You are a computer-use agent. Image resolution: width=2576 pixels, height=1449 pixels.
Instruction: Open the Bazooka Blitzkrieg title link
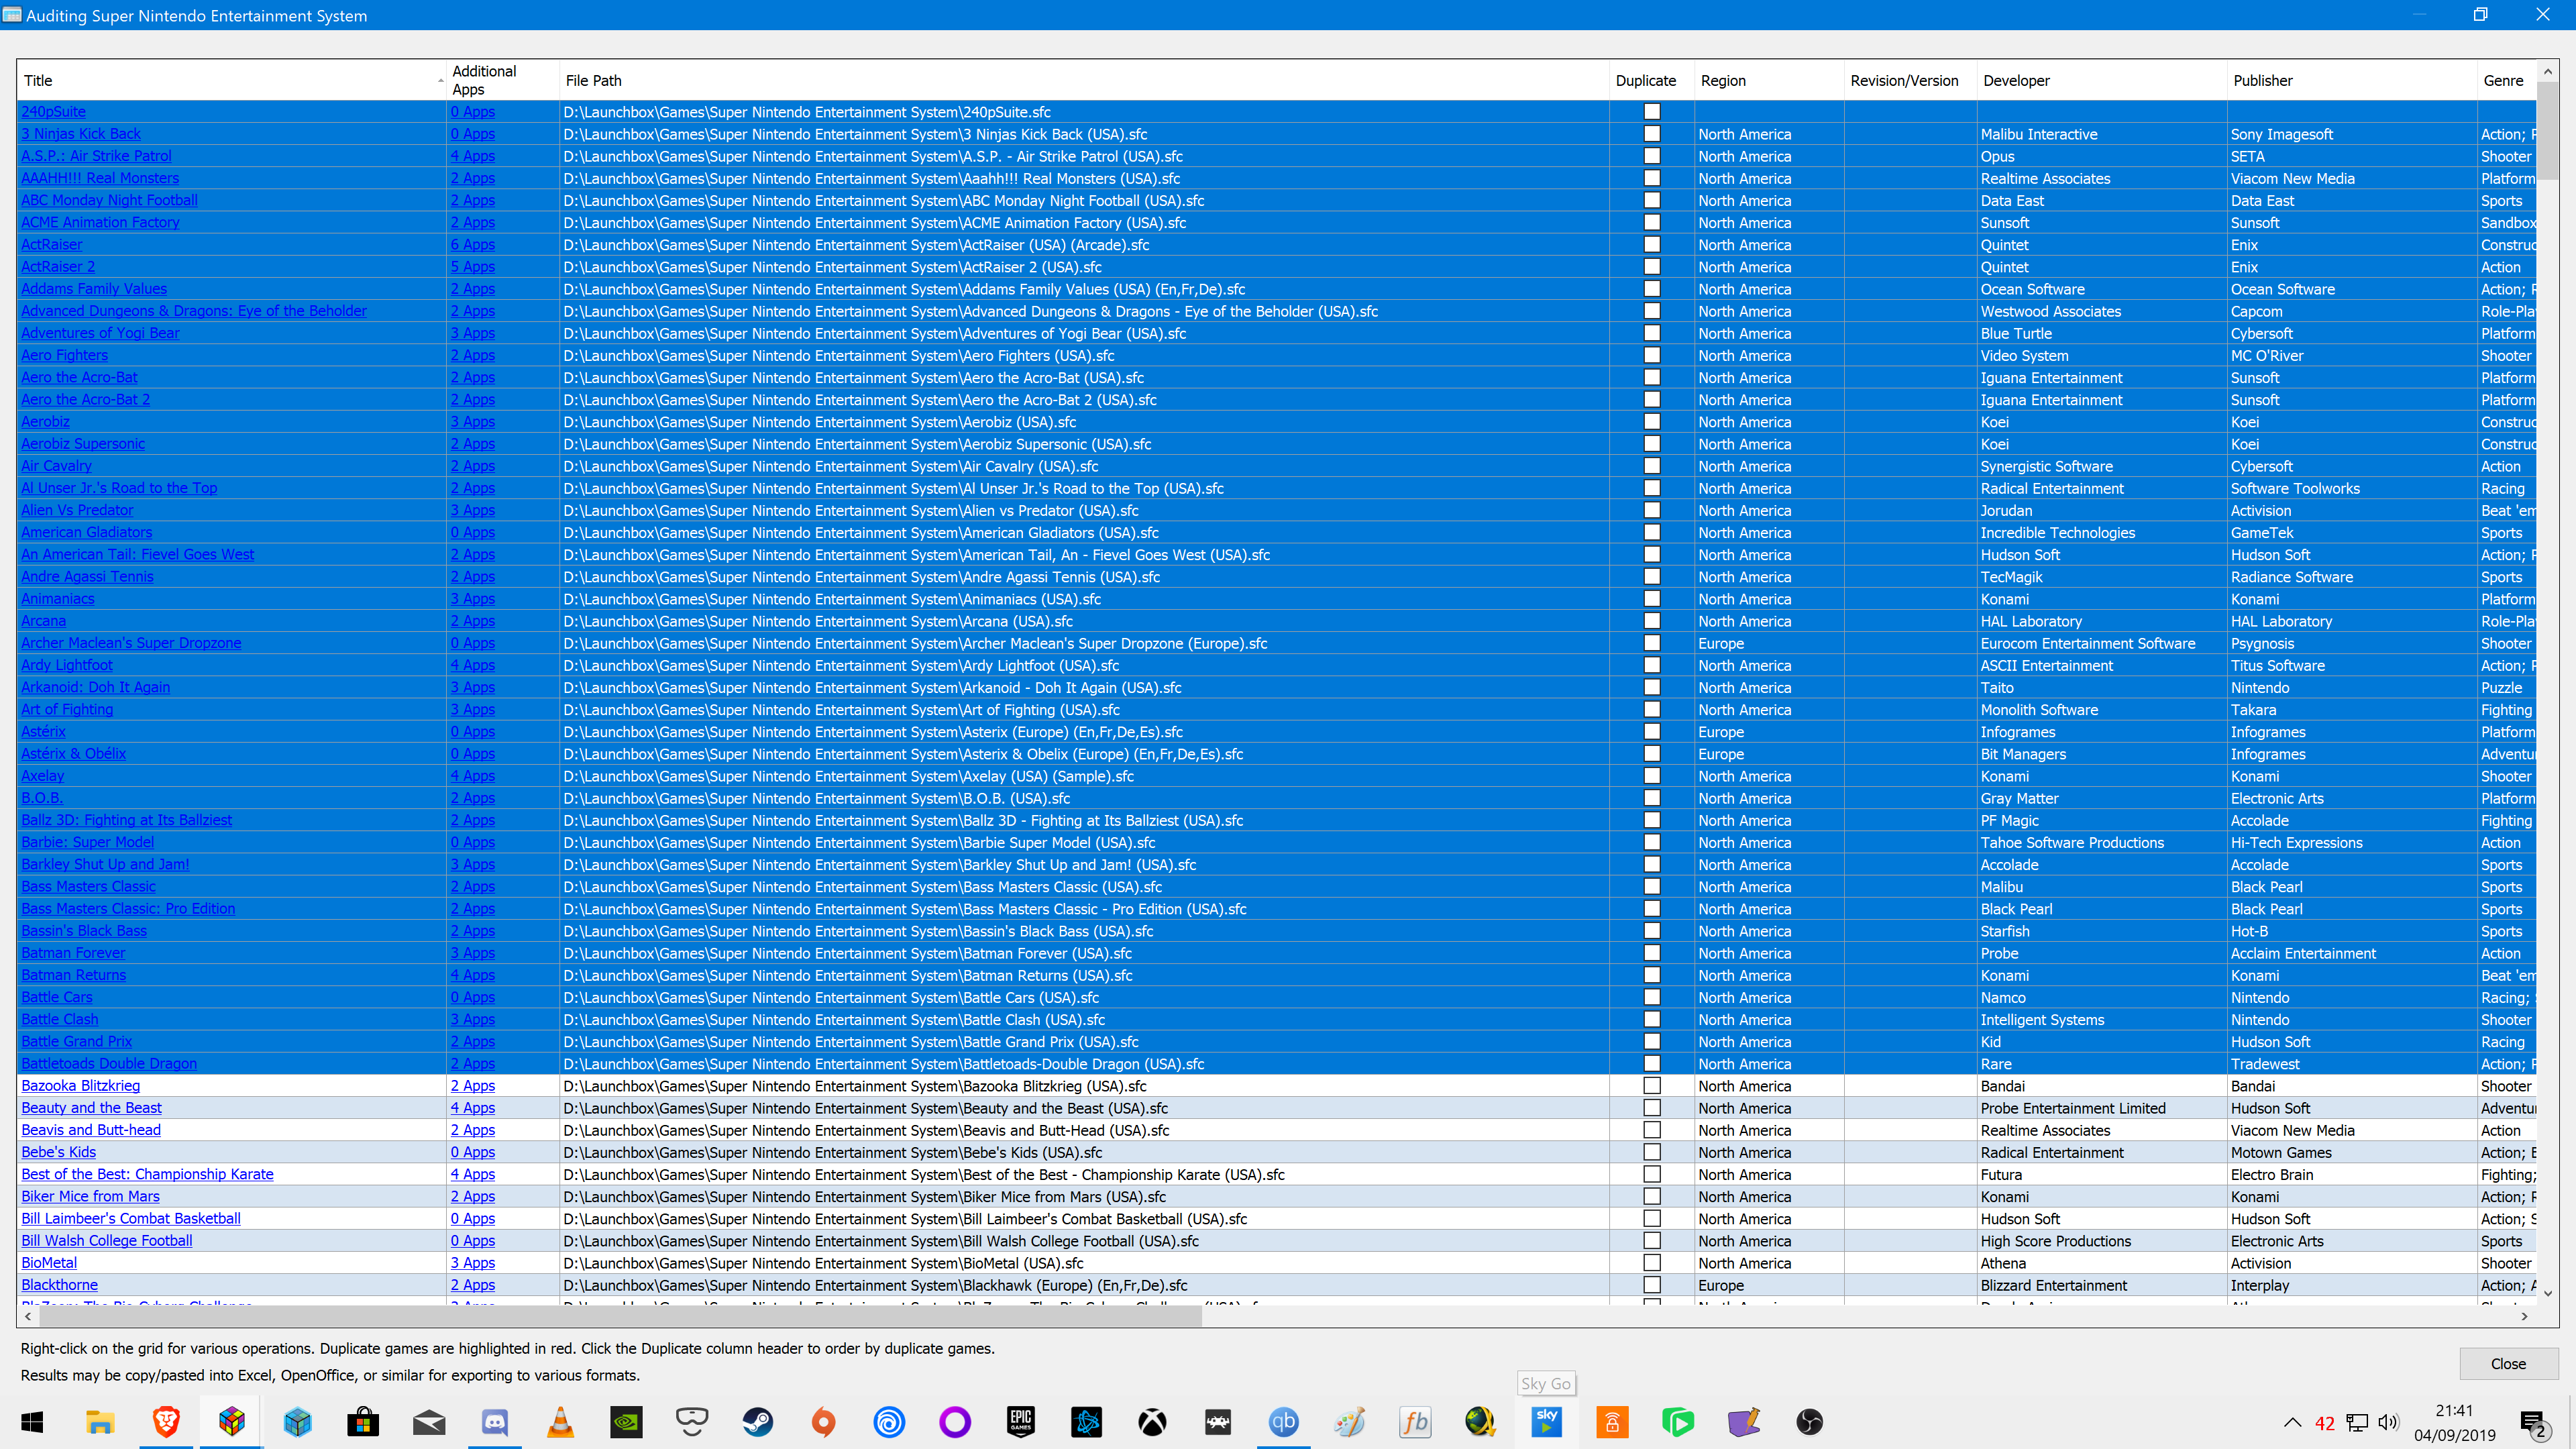[81, 1086]
